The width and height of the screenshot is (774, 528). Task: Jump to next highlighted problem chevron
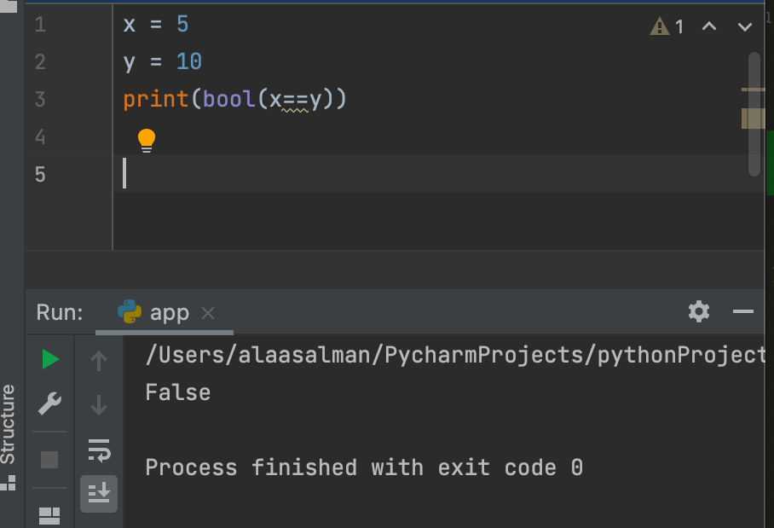pos(745,27)
